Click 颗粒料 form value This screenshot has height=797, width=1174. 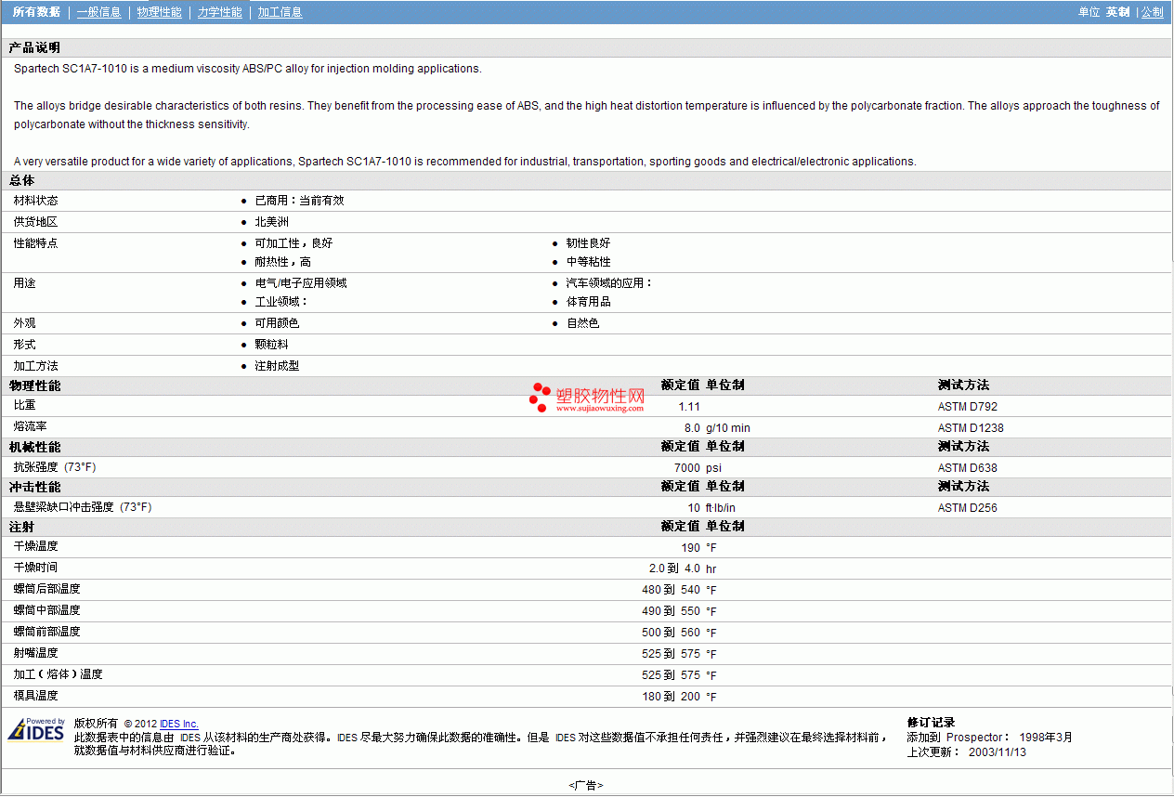pyautogui.click(x=271, y=345)
